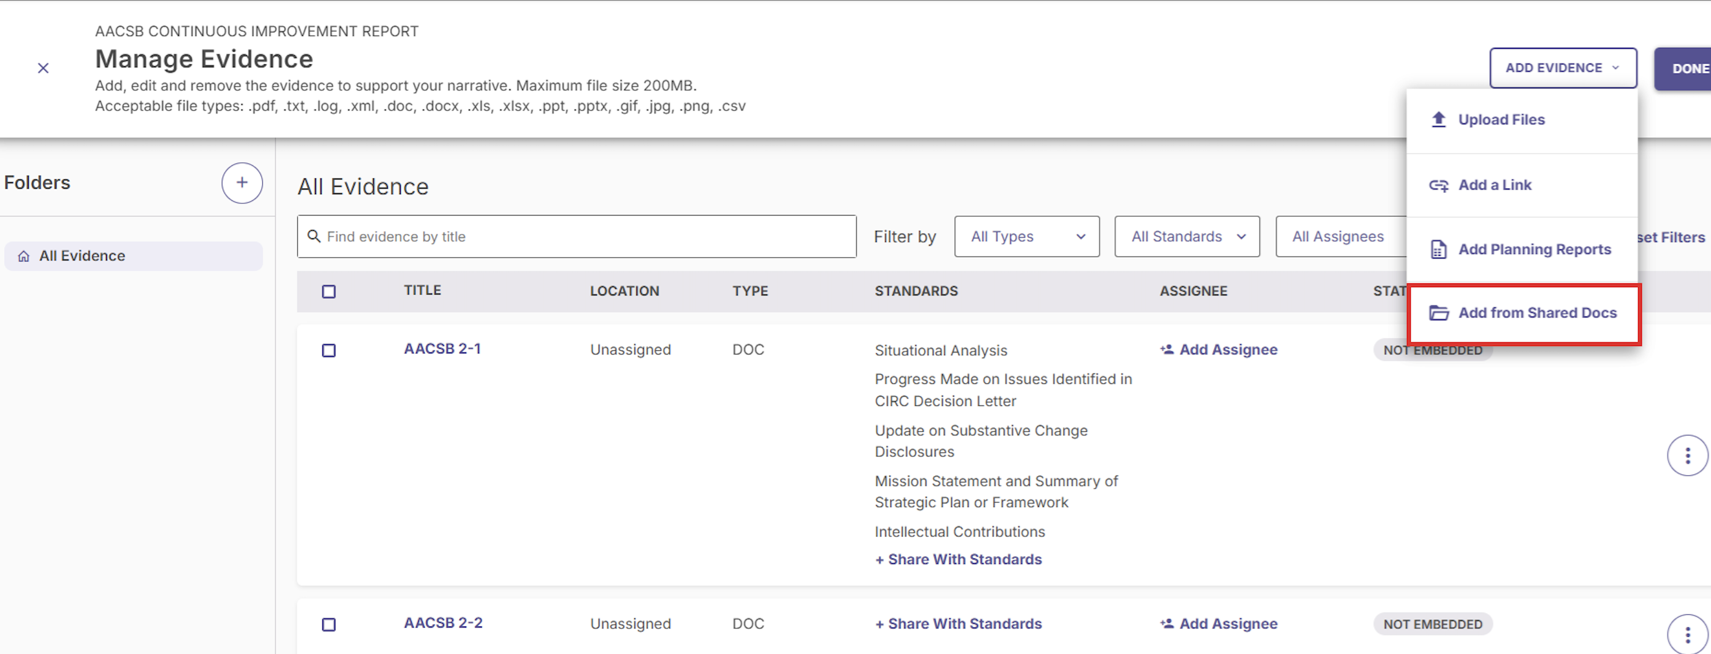This screenshot has height=654, width=1711.
Task: Click the STANDARDS column header
Action: [x=916, y=291]
